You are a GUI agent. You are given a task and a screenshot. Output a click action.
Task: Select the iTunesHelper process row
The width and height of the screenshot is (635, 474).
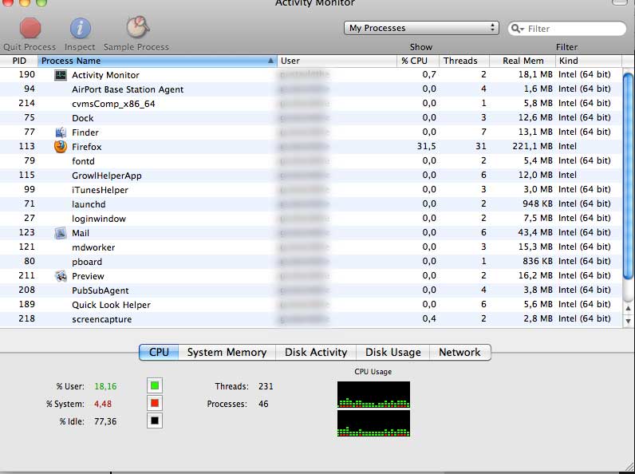(310, 190)
